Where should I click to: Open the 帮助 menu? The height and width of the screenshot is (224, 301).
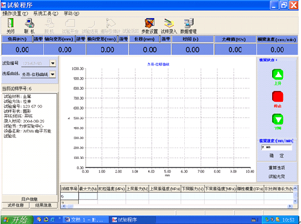coord(72,14)
